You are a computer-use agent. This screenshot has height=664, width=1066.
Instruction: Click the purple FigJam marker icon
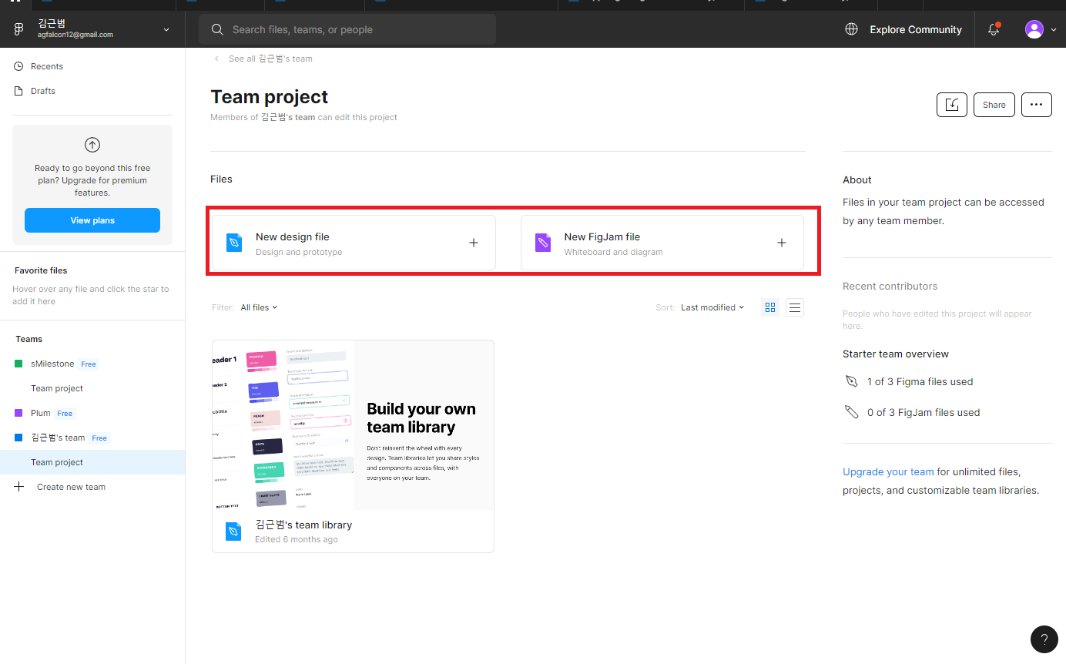pyautogui.click(x=543, y=243)
